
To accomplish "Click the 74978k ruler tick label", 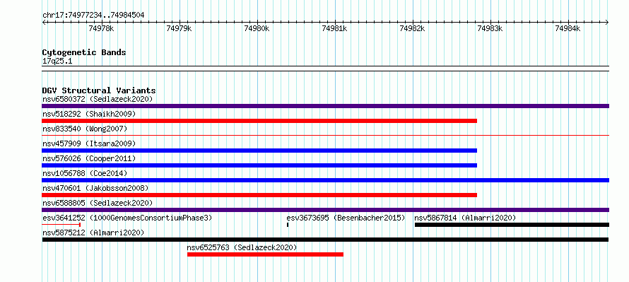I will 102,29.
